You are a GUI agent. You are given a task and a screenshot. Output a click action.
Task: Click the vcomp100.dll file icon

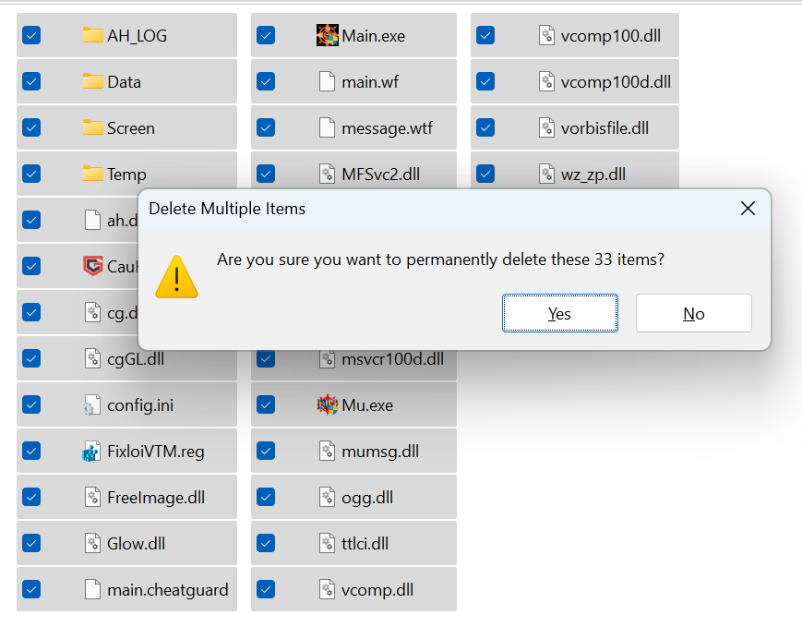[546, 36]
